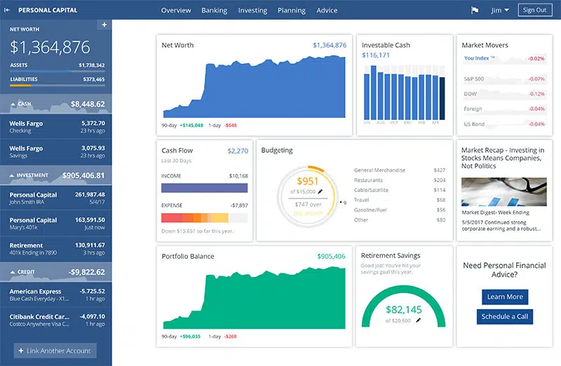Screen dimensions: 561x366
Task: Click the Learn More button
Action: [x=504, y=297]
